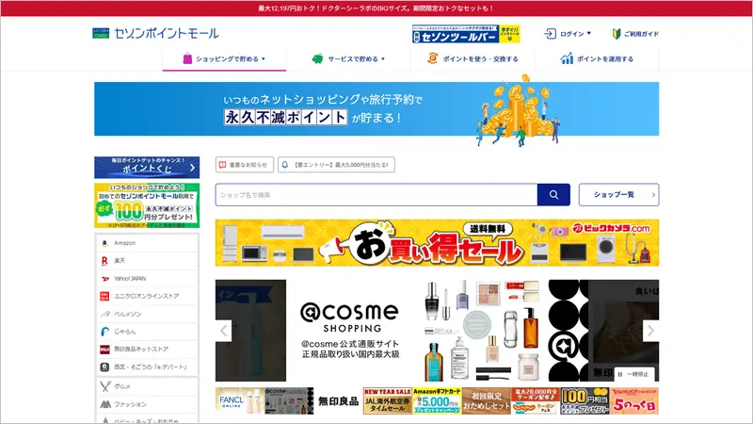Click the Yahoo! JAPAN logo icon
The image size is (753, 424).
click(104, 278)
